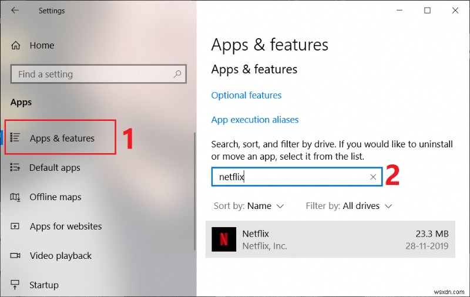
Task: Close the Settings window
Action: [455, 11]
